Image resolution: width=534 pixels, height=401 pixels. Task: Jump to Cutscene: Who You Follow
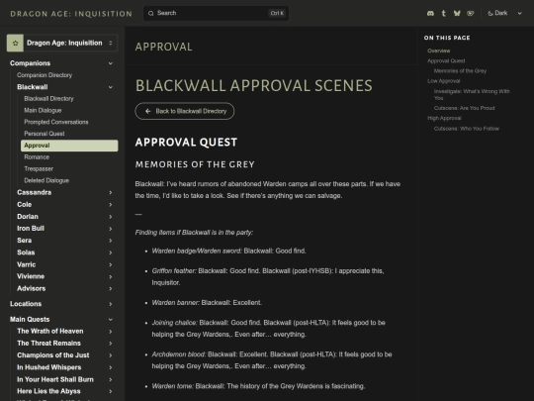[x=466, y=129]
